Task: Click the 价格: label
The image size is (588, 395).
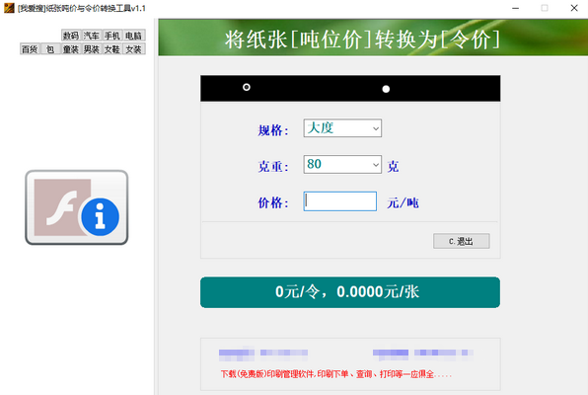Action: (273, 202)
